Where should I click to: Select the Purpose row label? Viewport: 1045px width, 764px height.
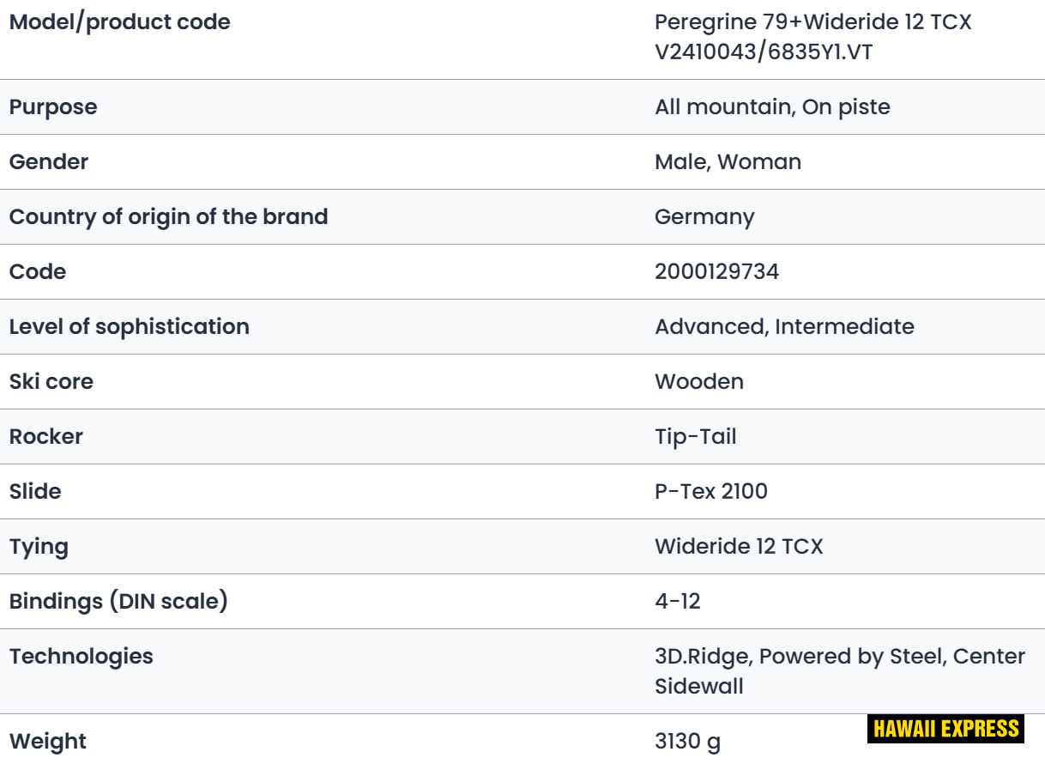coord(53,107)
